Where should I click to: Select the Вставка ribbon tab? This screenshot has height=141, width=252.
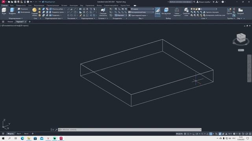[x=64, y=5]
